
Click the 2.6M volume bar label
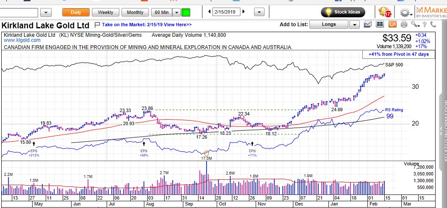[230, 173]
